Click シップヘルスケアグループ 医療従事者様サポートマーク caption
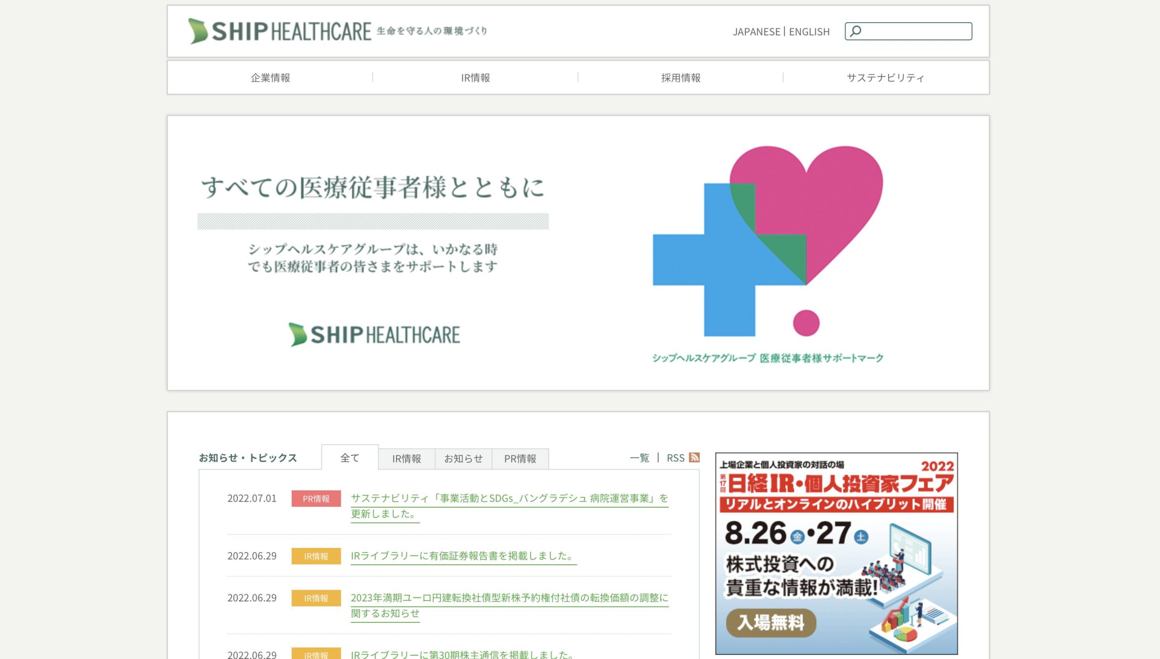The width and height of the screenshot is (1160, 659). (x=768, y=358)
